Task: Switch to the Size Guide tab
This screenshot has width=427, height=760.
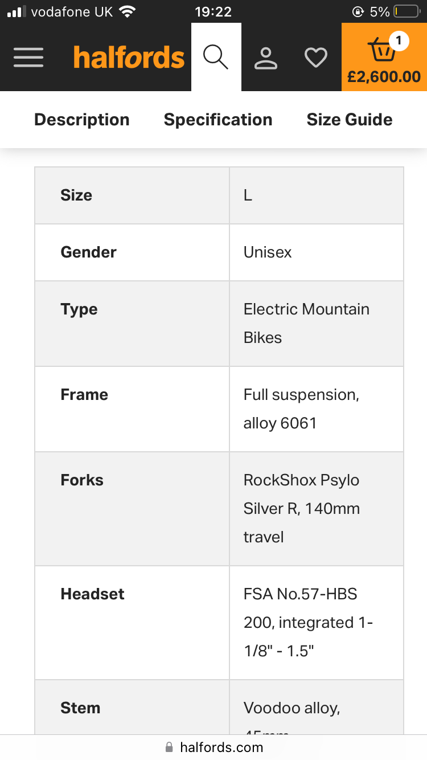Action: click(x=350, y=120)
